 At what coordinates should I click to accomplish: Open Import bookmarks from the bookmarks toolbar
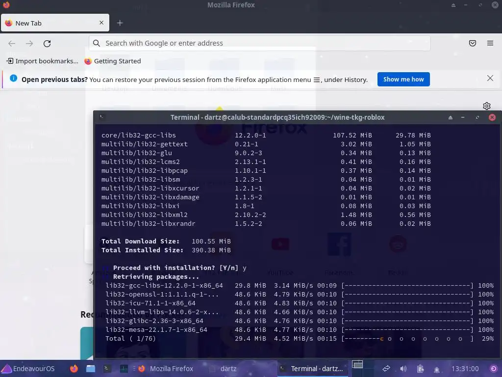[x=42, y=61]
